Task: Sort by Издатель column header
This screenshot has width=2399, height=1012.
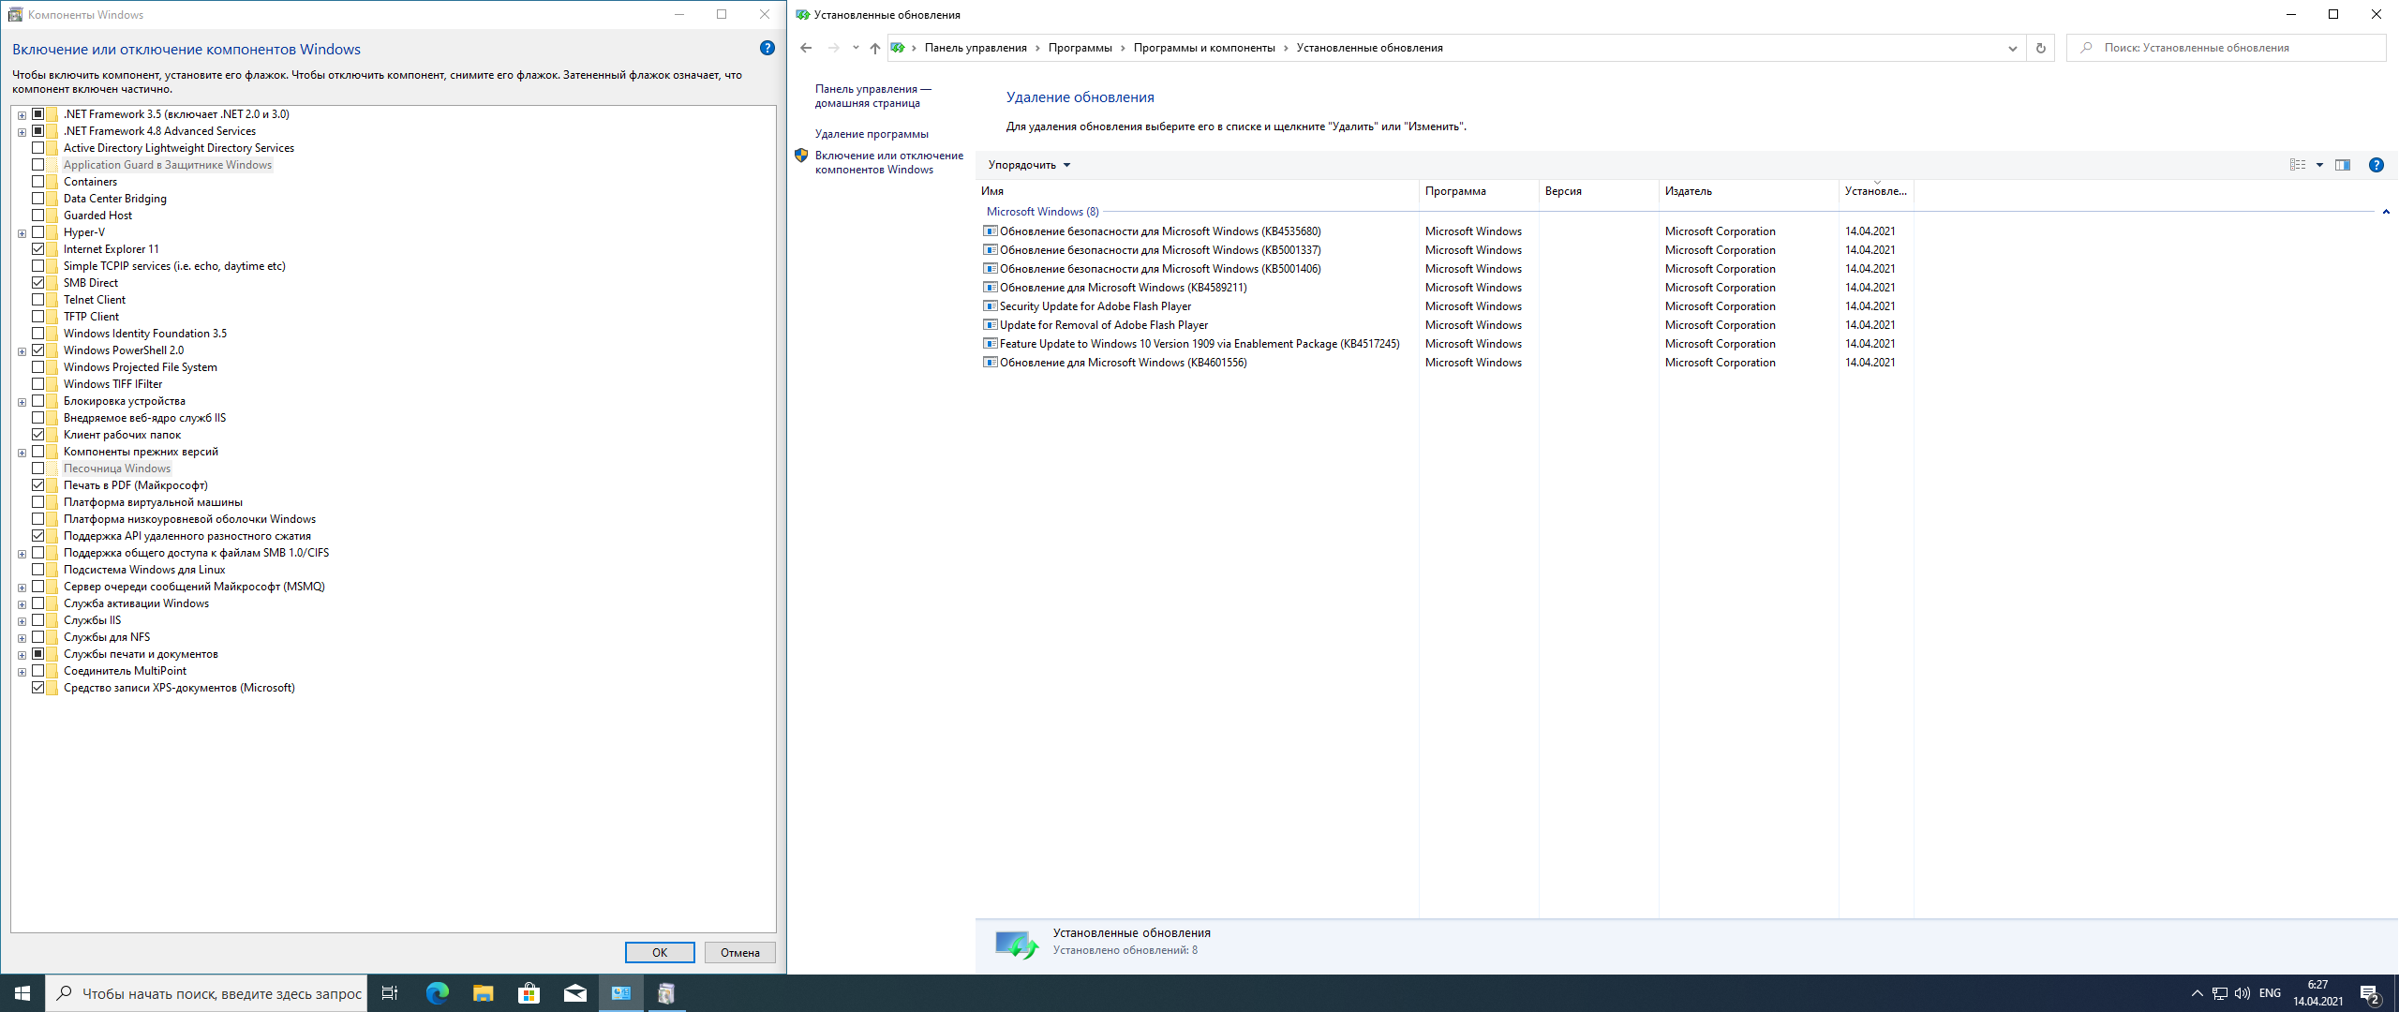Action: click(1748, 191)
